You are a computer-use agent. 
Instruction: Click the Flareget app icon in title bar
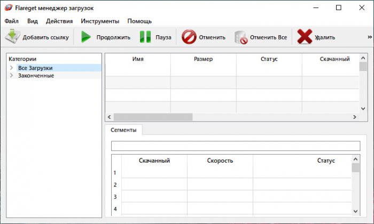pyautogui.click(x=8, y=7)
